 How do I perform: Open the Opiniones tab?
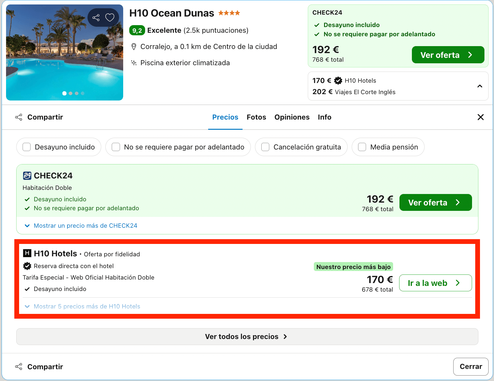click(x=292, y=117)
